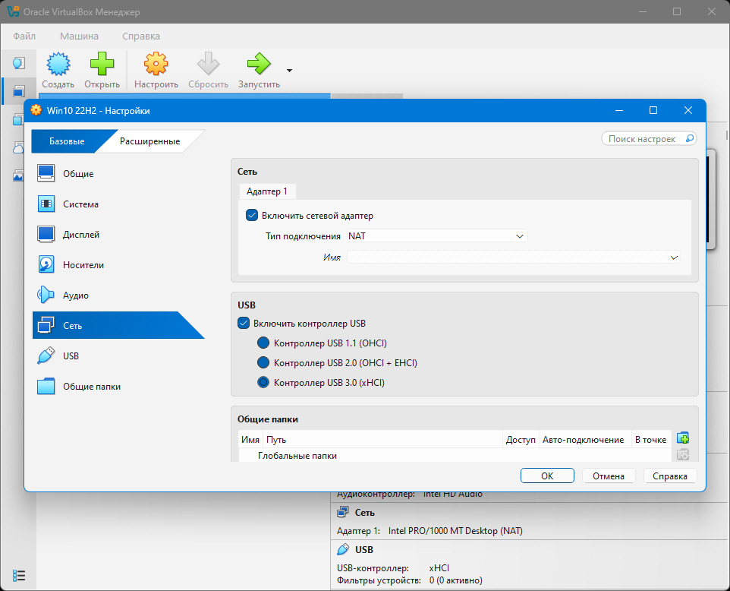Select the Глобальные папки row

(x=455, y=455)
